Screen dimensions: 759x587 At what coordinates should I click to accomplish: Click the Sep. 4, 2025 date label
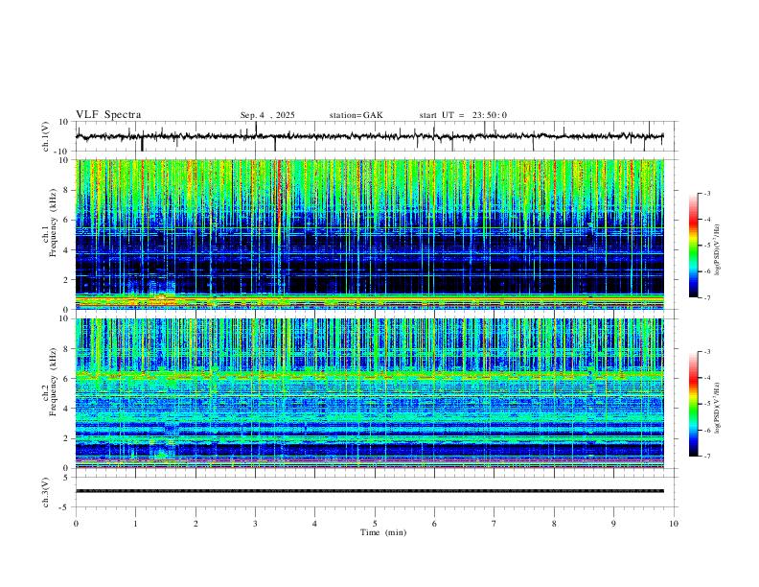click(267, 115)
